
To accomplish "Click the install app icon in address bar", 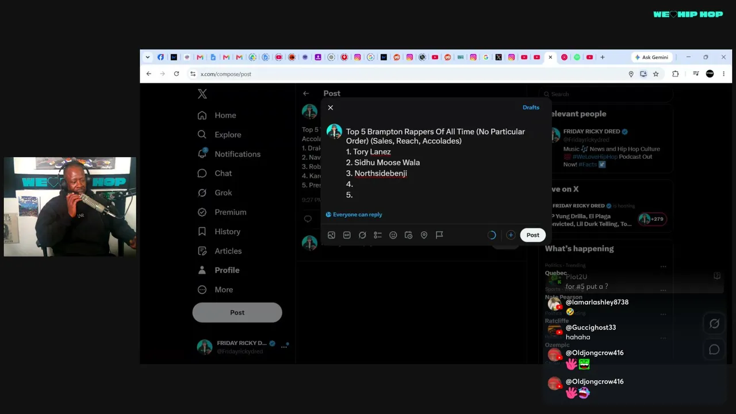I will [643, 74].
